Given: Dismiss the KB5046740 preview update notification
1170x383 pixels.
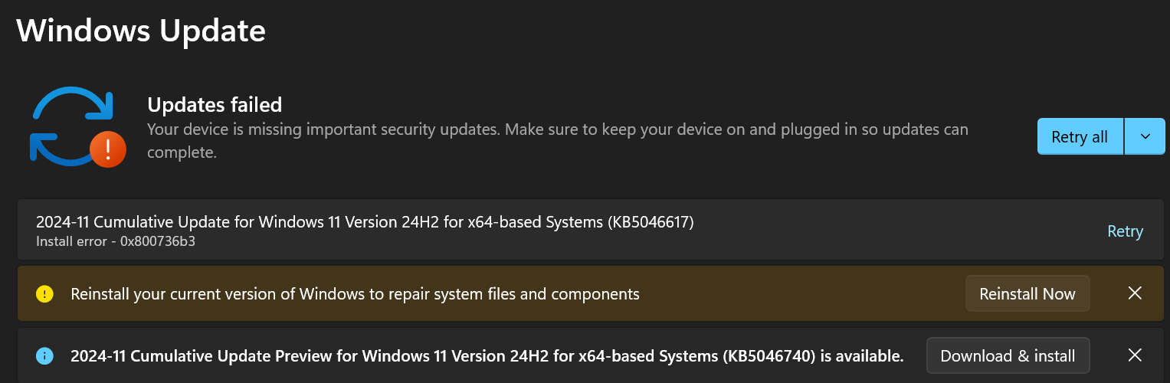Looking at the screenshot, I should pyautogui.click(x=1135, y=355).
